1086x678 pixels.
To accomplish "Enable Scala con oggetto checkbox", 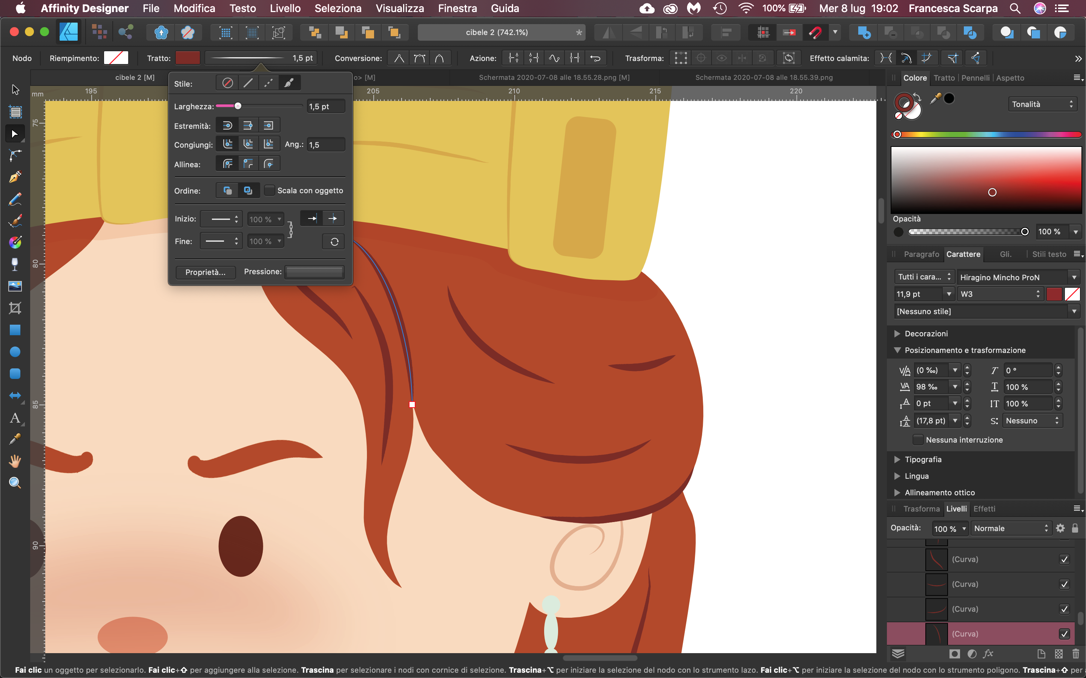I will (269, 190).
